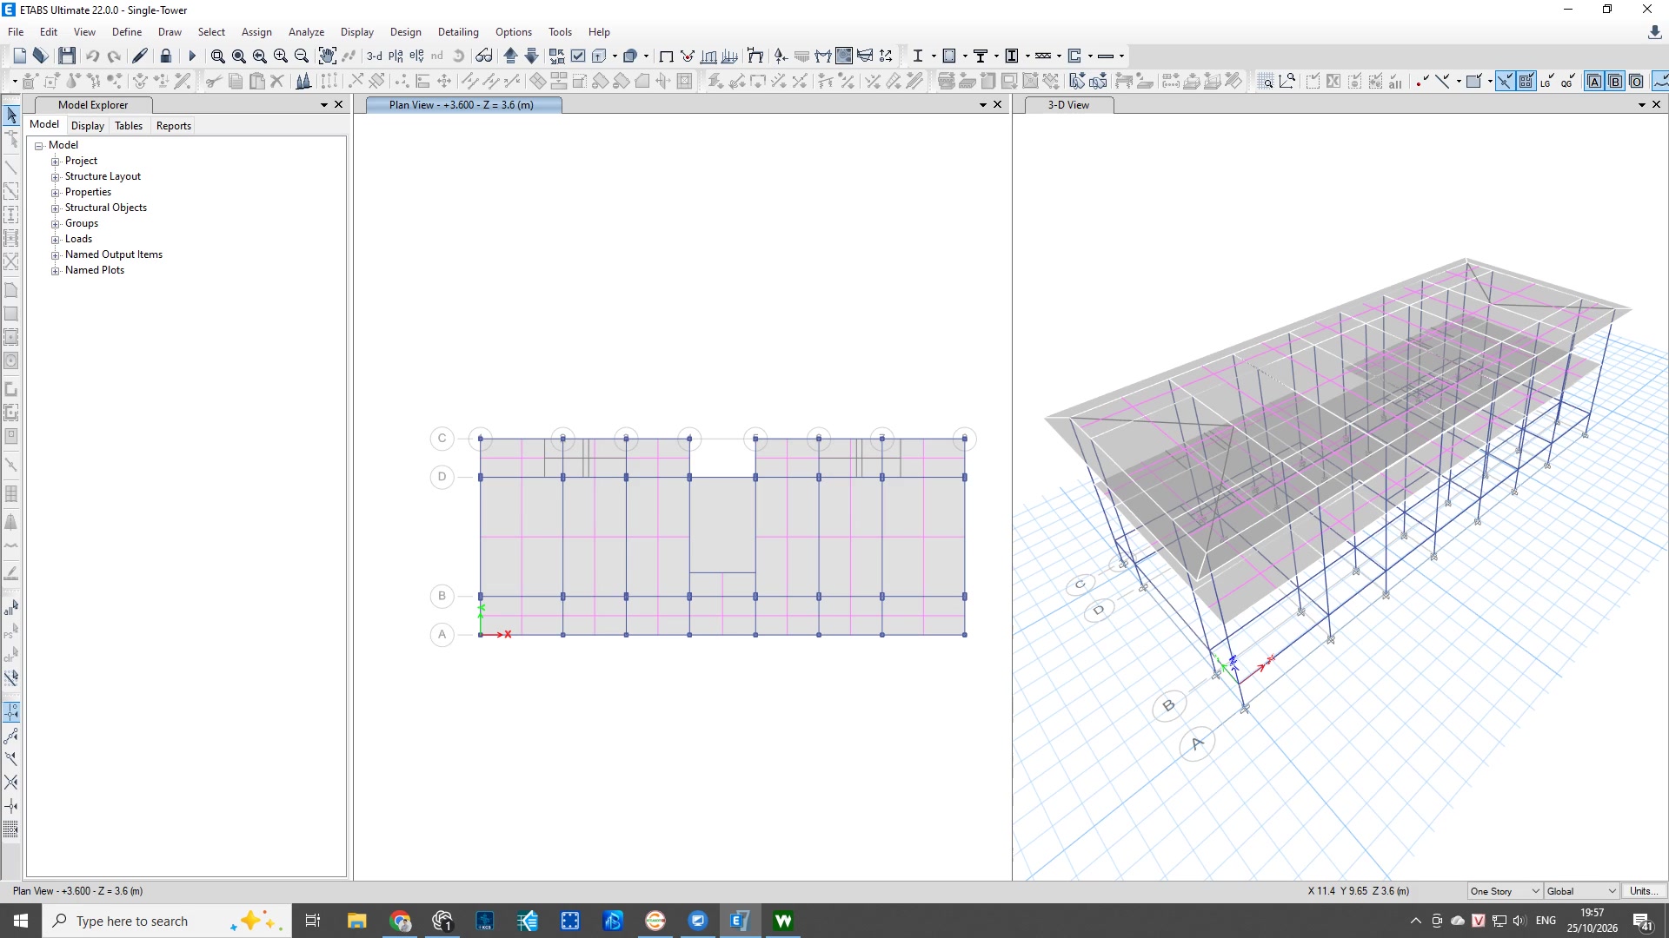Viewport: 1669px width, 938px height.
Task: Open the Analyze menu
Action: coord(306,32)
